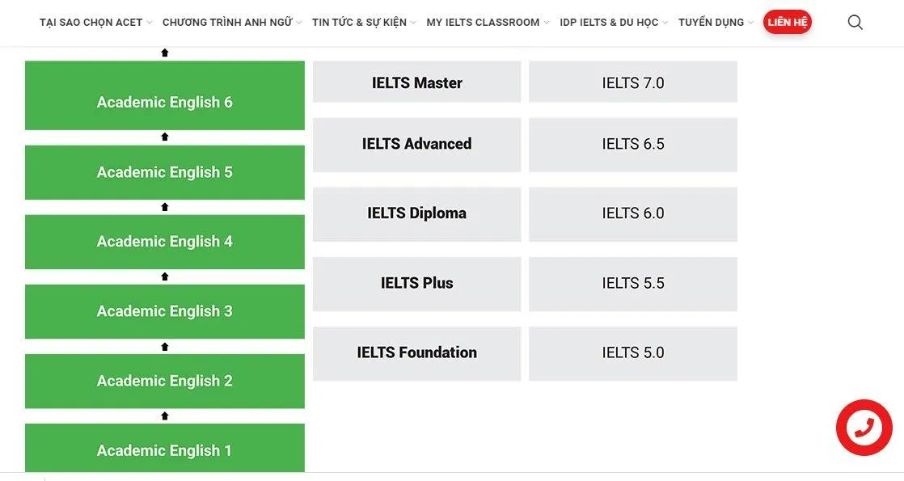Select the IELTS Advanced course cell
904x481 pixels.
click(x=416, y=144)
